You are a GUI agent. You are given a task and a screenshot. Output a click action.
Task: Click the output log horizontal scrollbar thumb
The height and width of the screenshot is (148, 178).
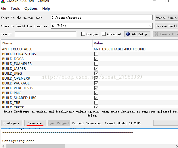click(35, 146)
